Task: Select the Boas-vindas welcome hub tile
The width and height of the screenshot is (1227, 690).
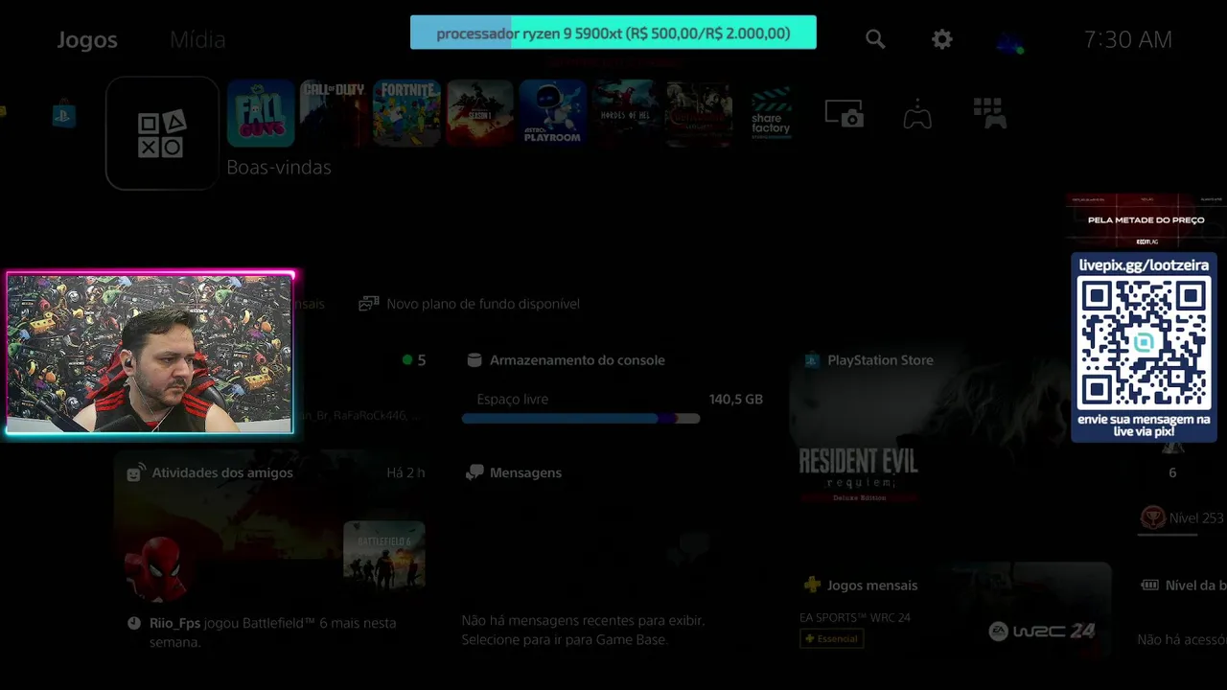Action: coord(162,133)
